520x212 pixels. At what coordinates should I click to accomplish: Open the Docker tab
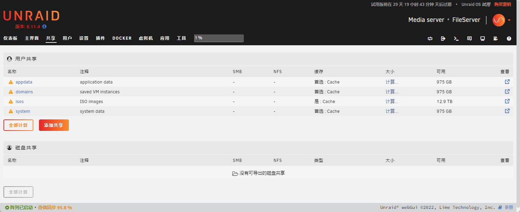pos(122,38)
